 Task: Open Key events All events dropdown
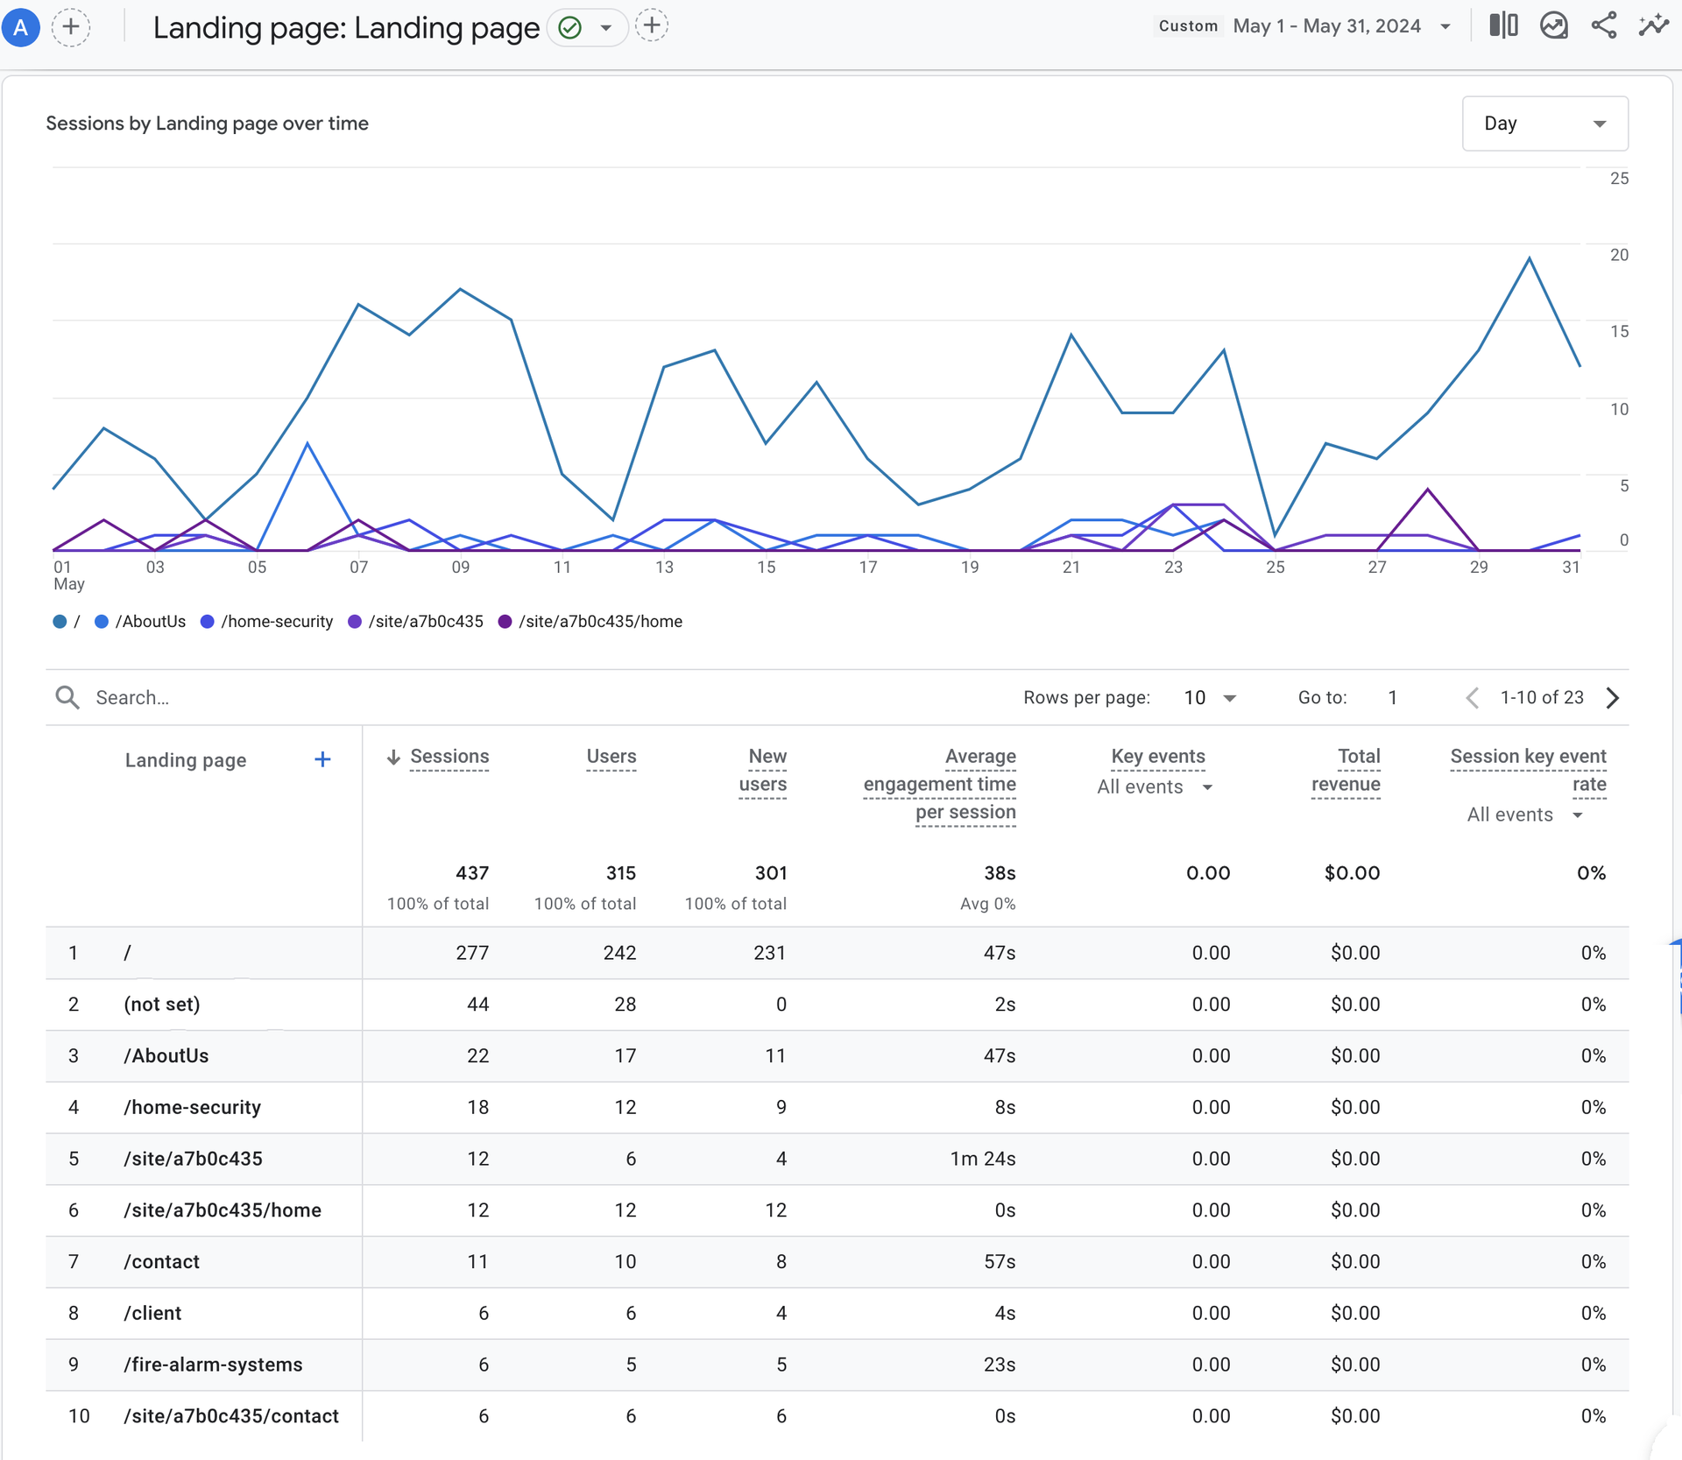click(x=1154, y=786)
